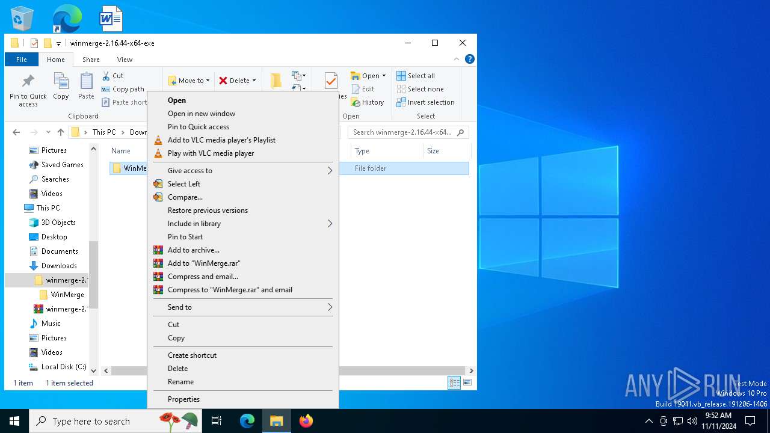Choose Open in the context menu
The image size is (770, 433).
click(x=242, y=100)
